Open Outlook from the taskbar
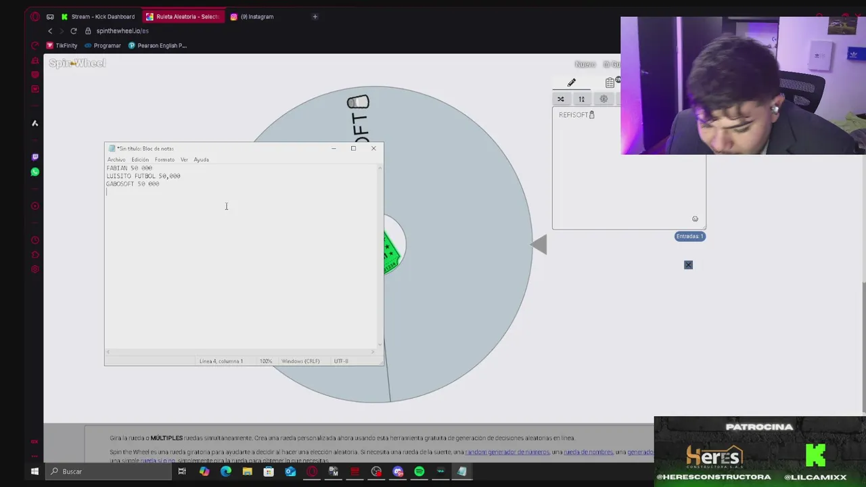The width and height of the screenshot is (866, 487). [290, 471]
